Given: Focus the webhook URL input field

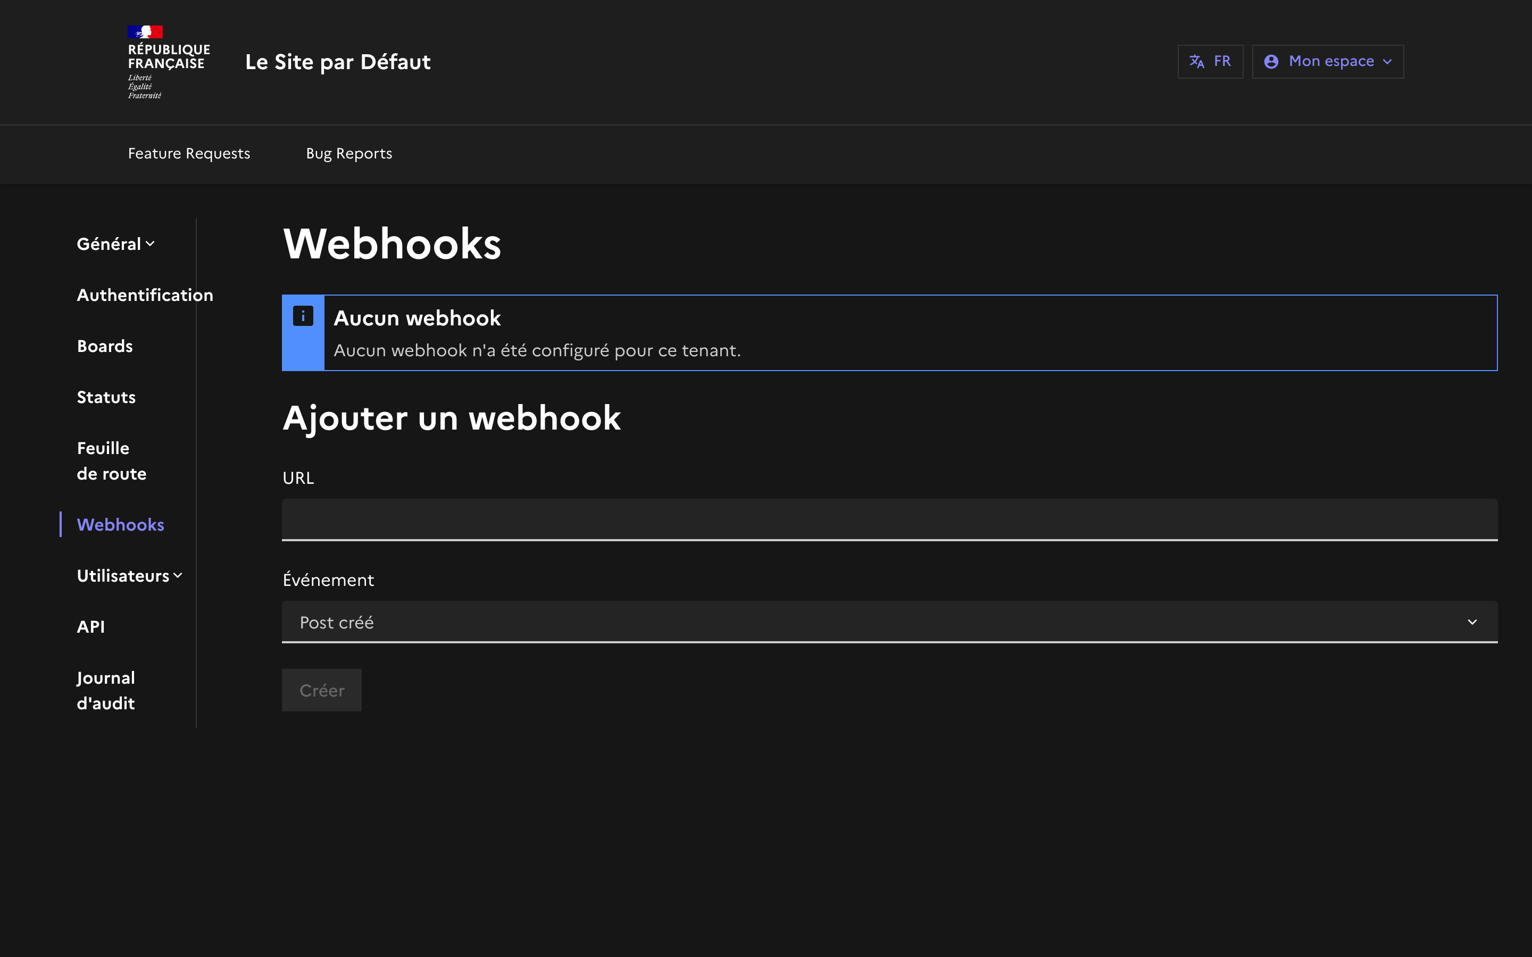Looking at the screenshot, I should coord(889,519).
